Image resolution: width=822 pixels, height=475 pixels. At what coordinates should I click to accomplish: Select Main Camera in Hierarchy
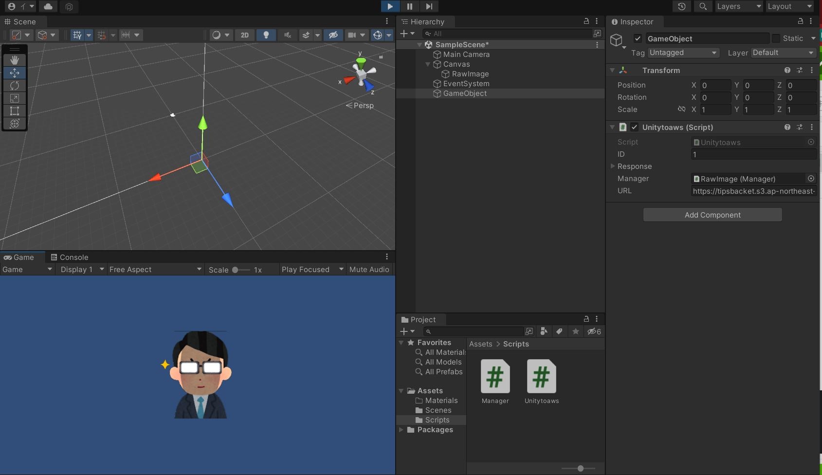(x=466, y=55)
